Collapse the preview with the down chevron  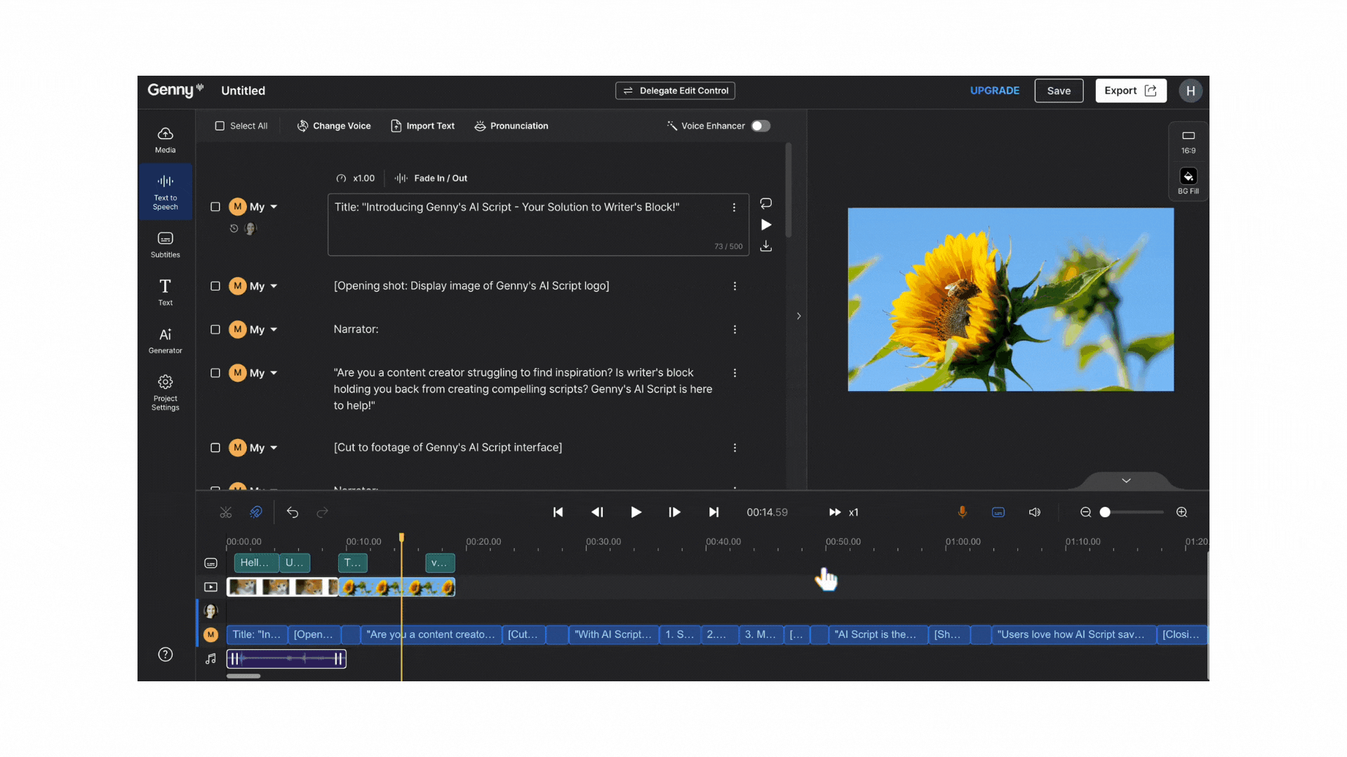coord(1125,481)
